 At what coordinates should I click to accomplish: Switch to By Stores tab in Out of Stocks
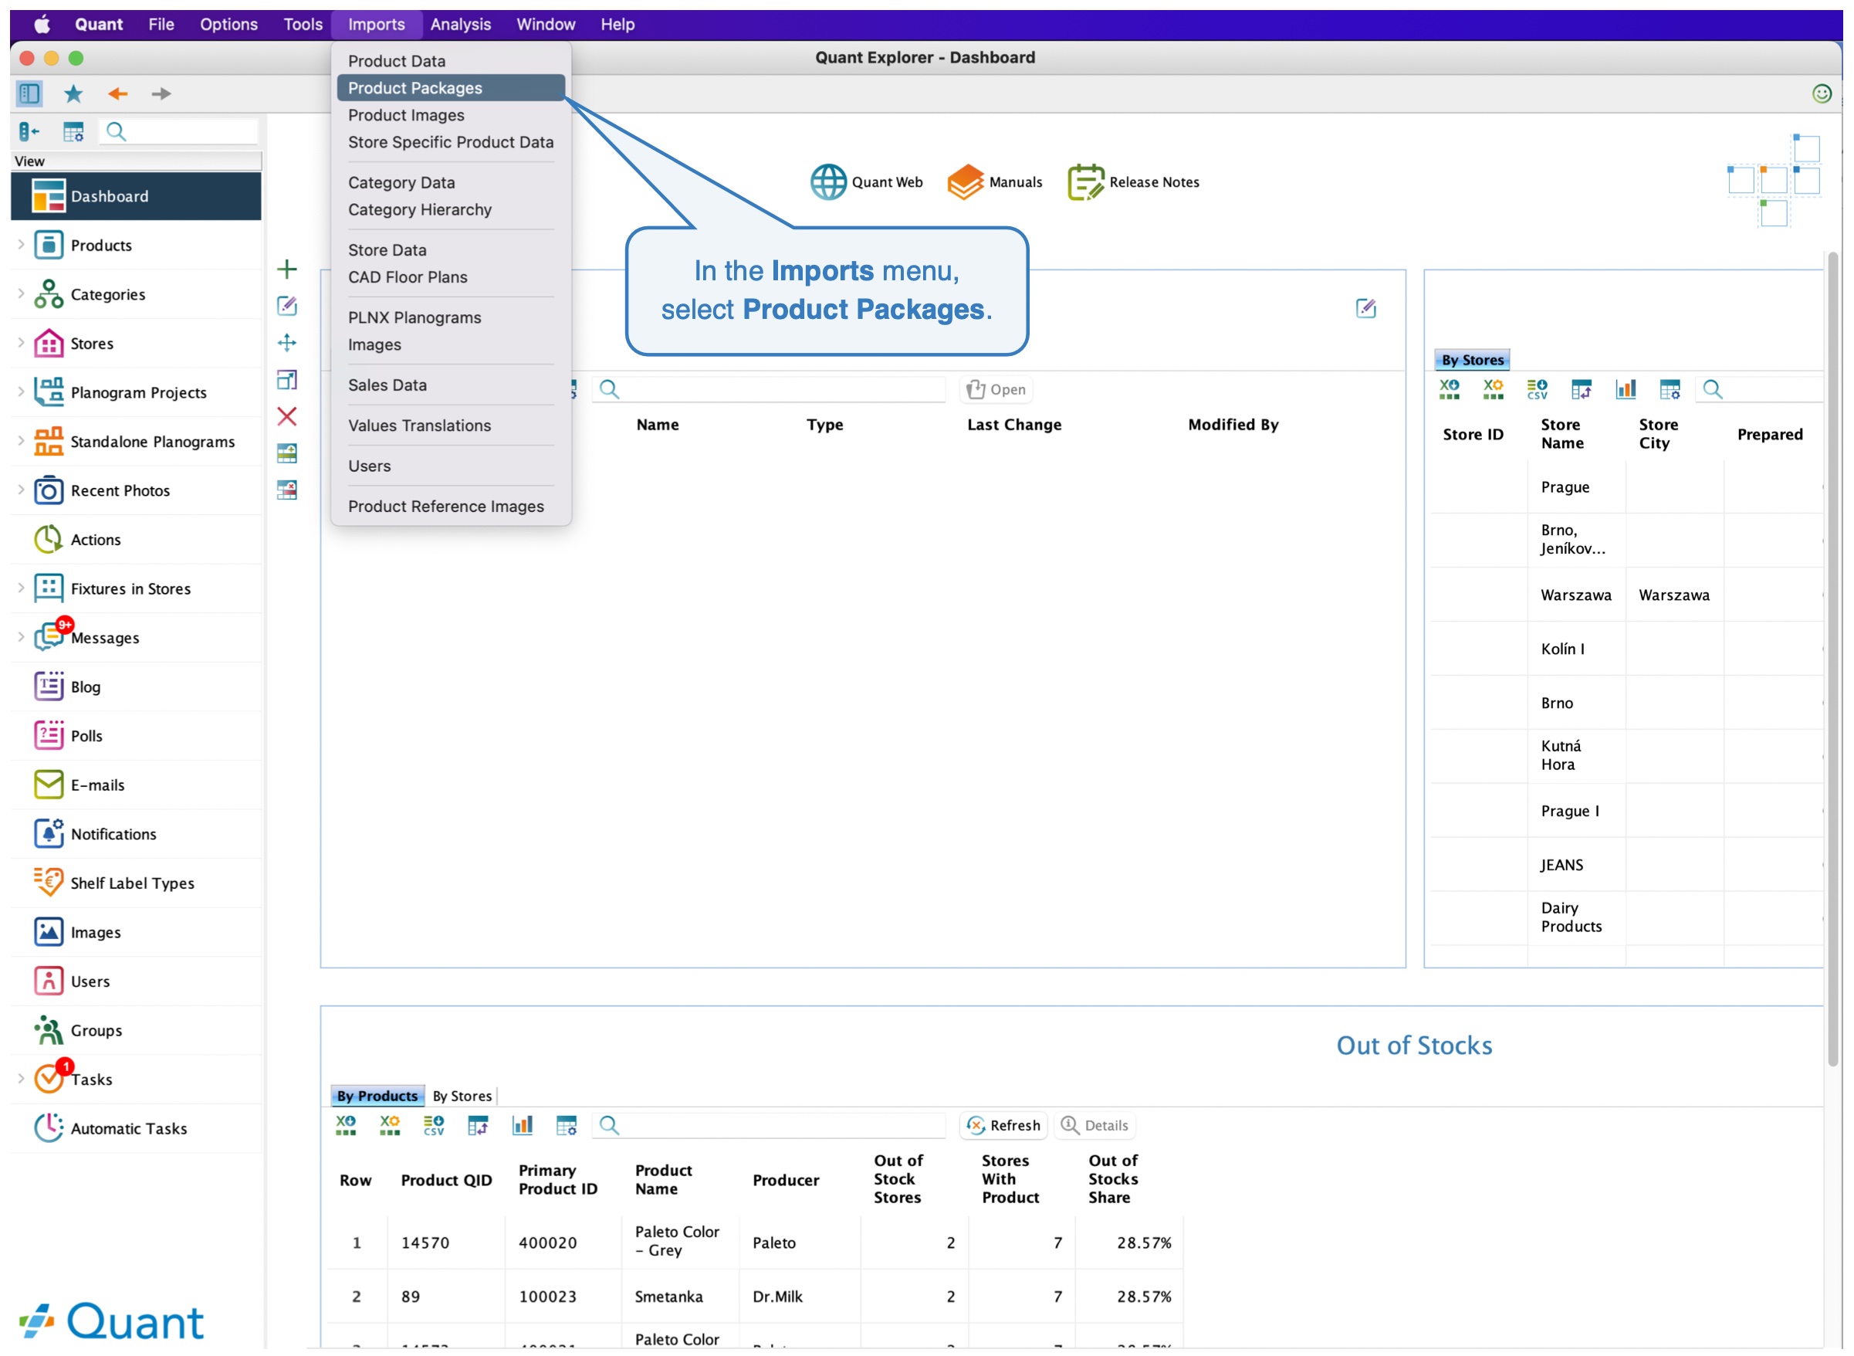coord(462,1096)
